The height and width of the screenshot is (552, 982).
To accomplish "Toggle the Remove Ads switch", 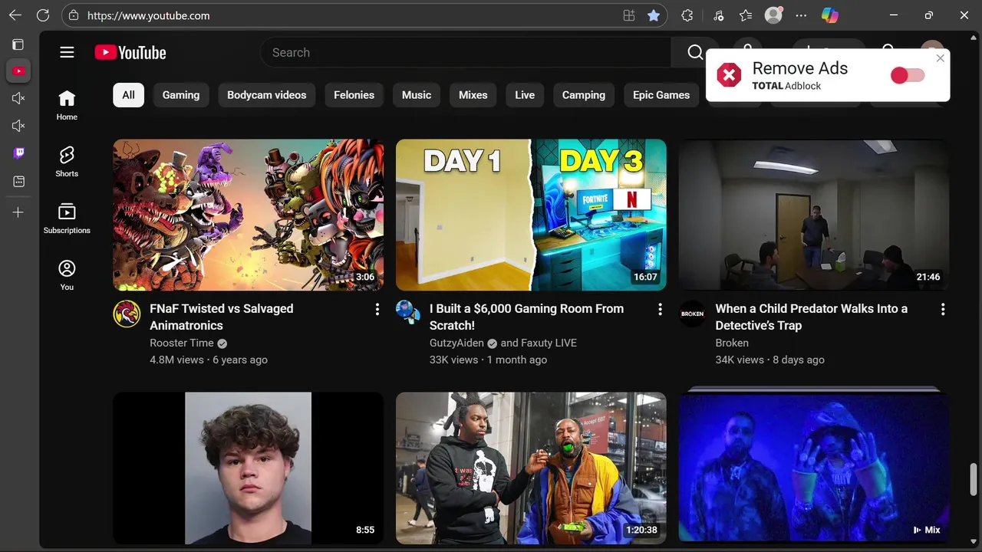I will [907, 75].
